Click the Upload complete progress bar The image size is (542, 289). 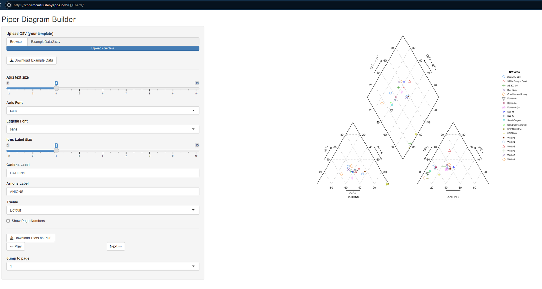point(103,48)
